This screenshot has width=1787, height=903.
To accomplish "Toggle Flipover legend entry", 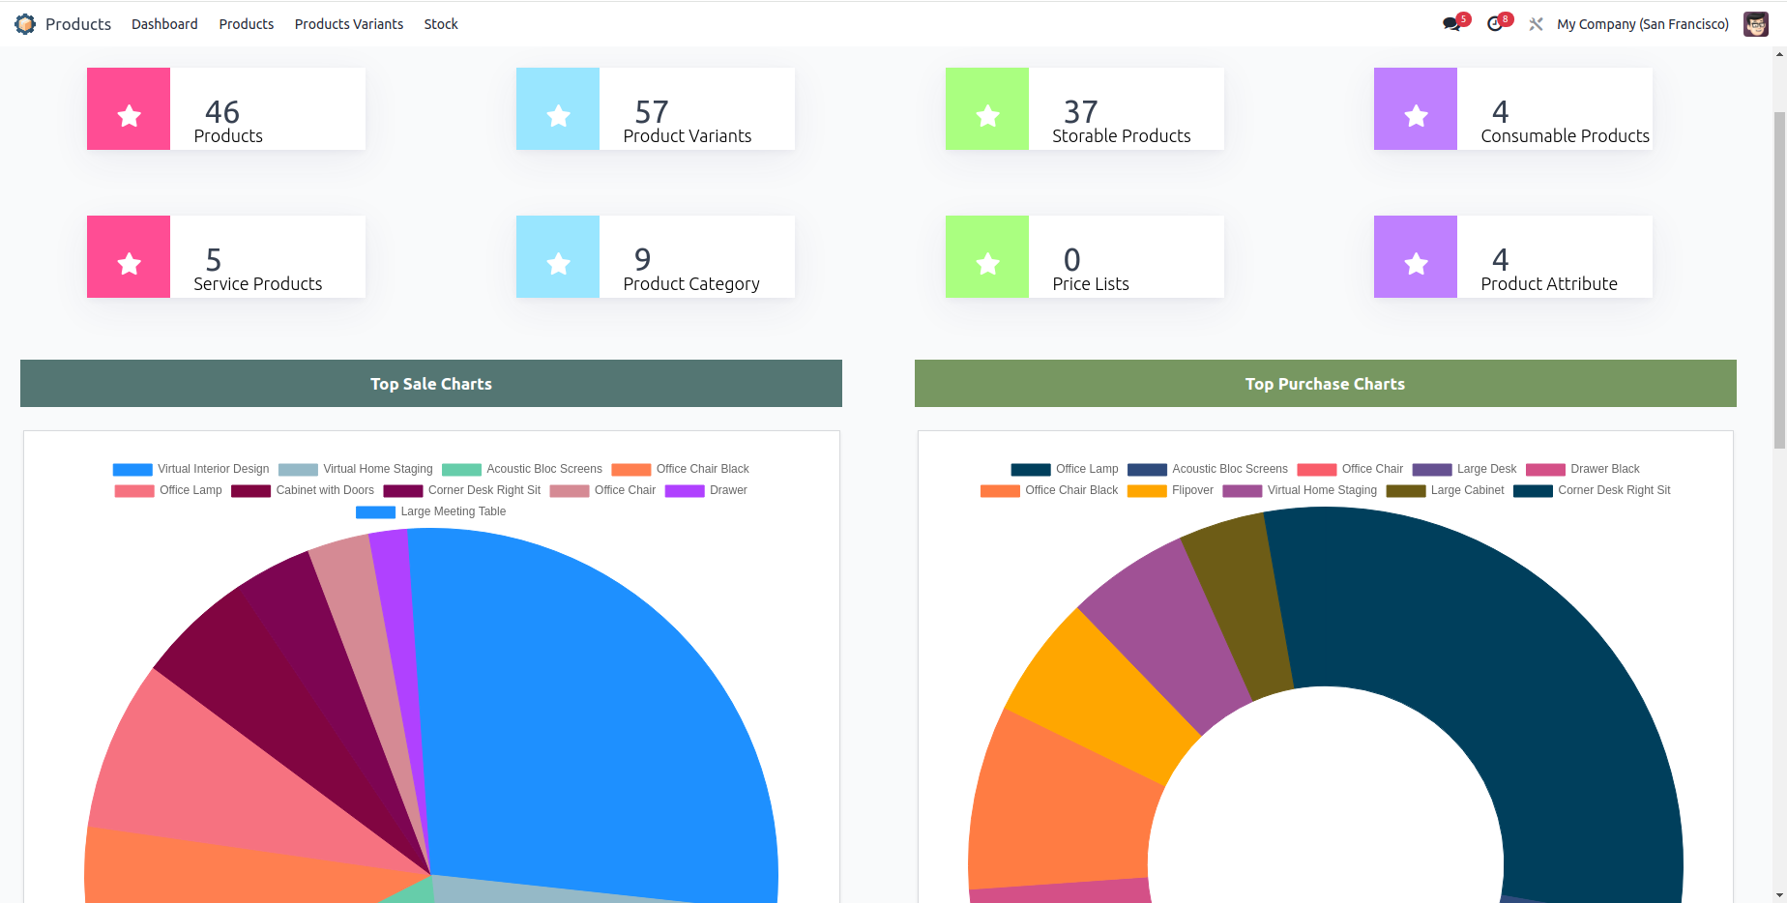I will (1170, 490).
